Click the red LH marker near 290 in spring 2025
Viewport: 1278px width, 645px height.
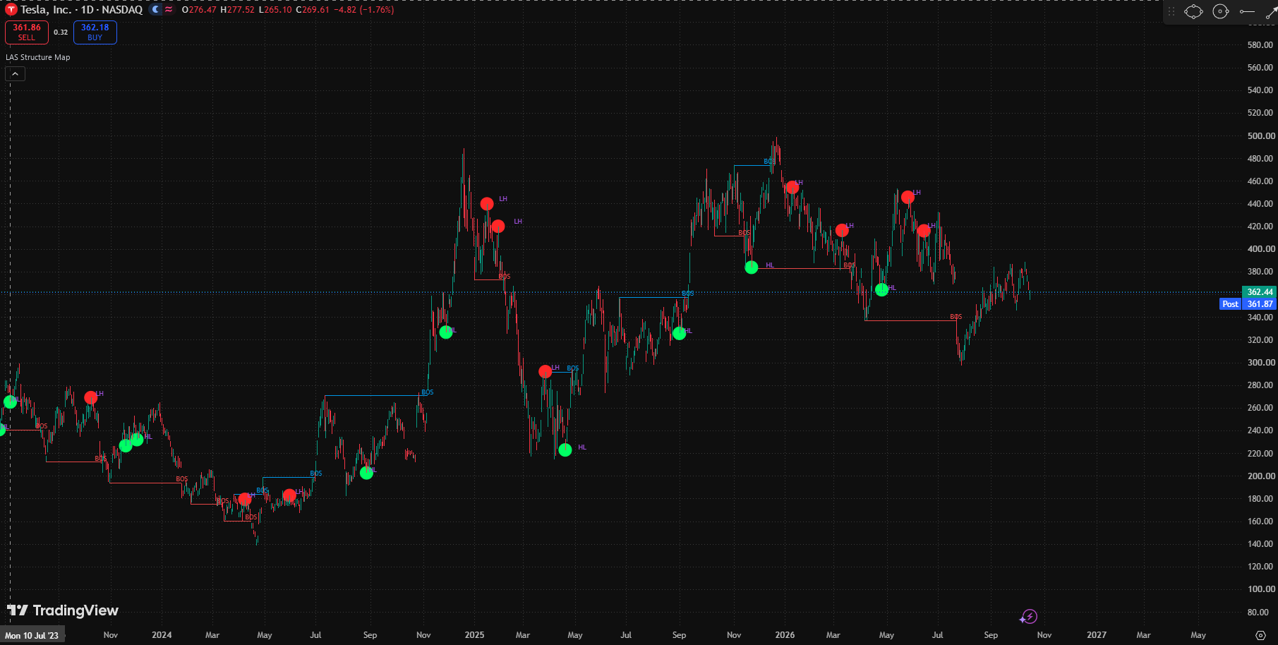pyautogui.click(x=545, y=371)
